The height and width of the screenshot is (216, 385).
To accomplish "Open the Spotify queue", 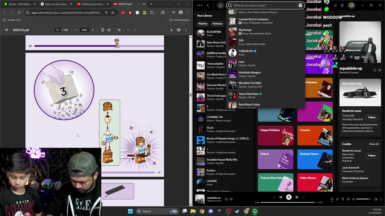I will pos(343,199).
